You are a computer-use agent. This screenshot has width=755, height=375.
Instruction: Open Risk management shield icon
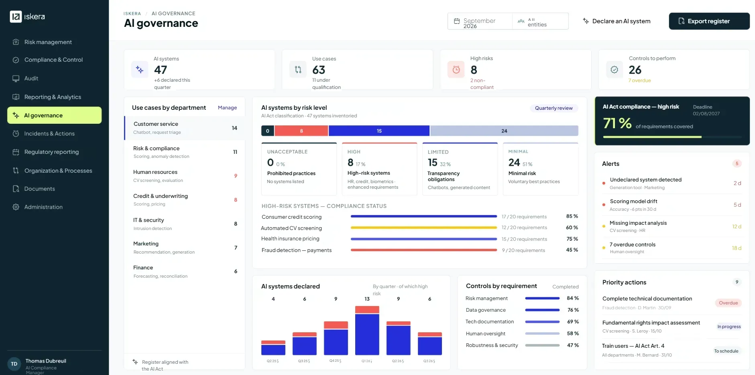click(16, 42)
